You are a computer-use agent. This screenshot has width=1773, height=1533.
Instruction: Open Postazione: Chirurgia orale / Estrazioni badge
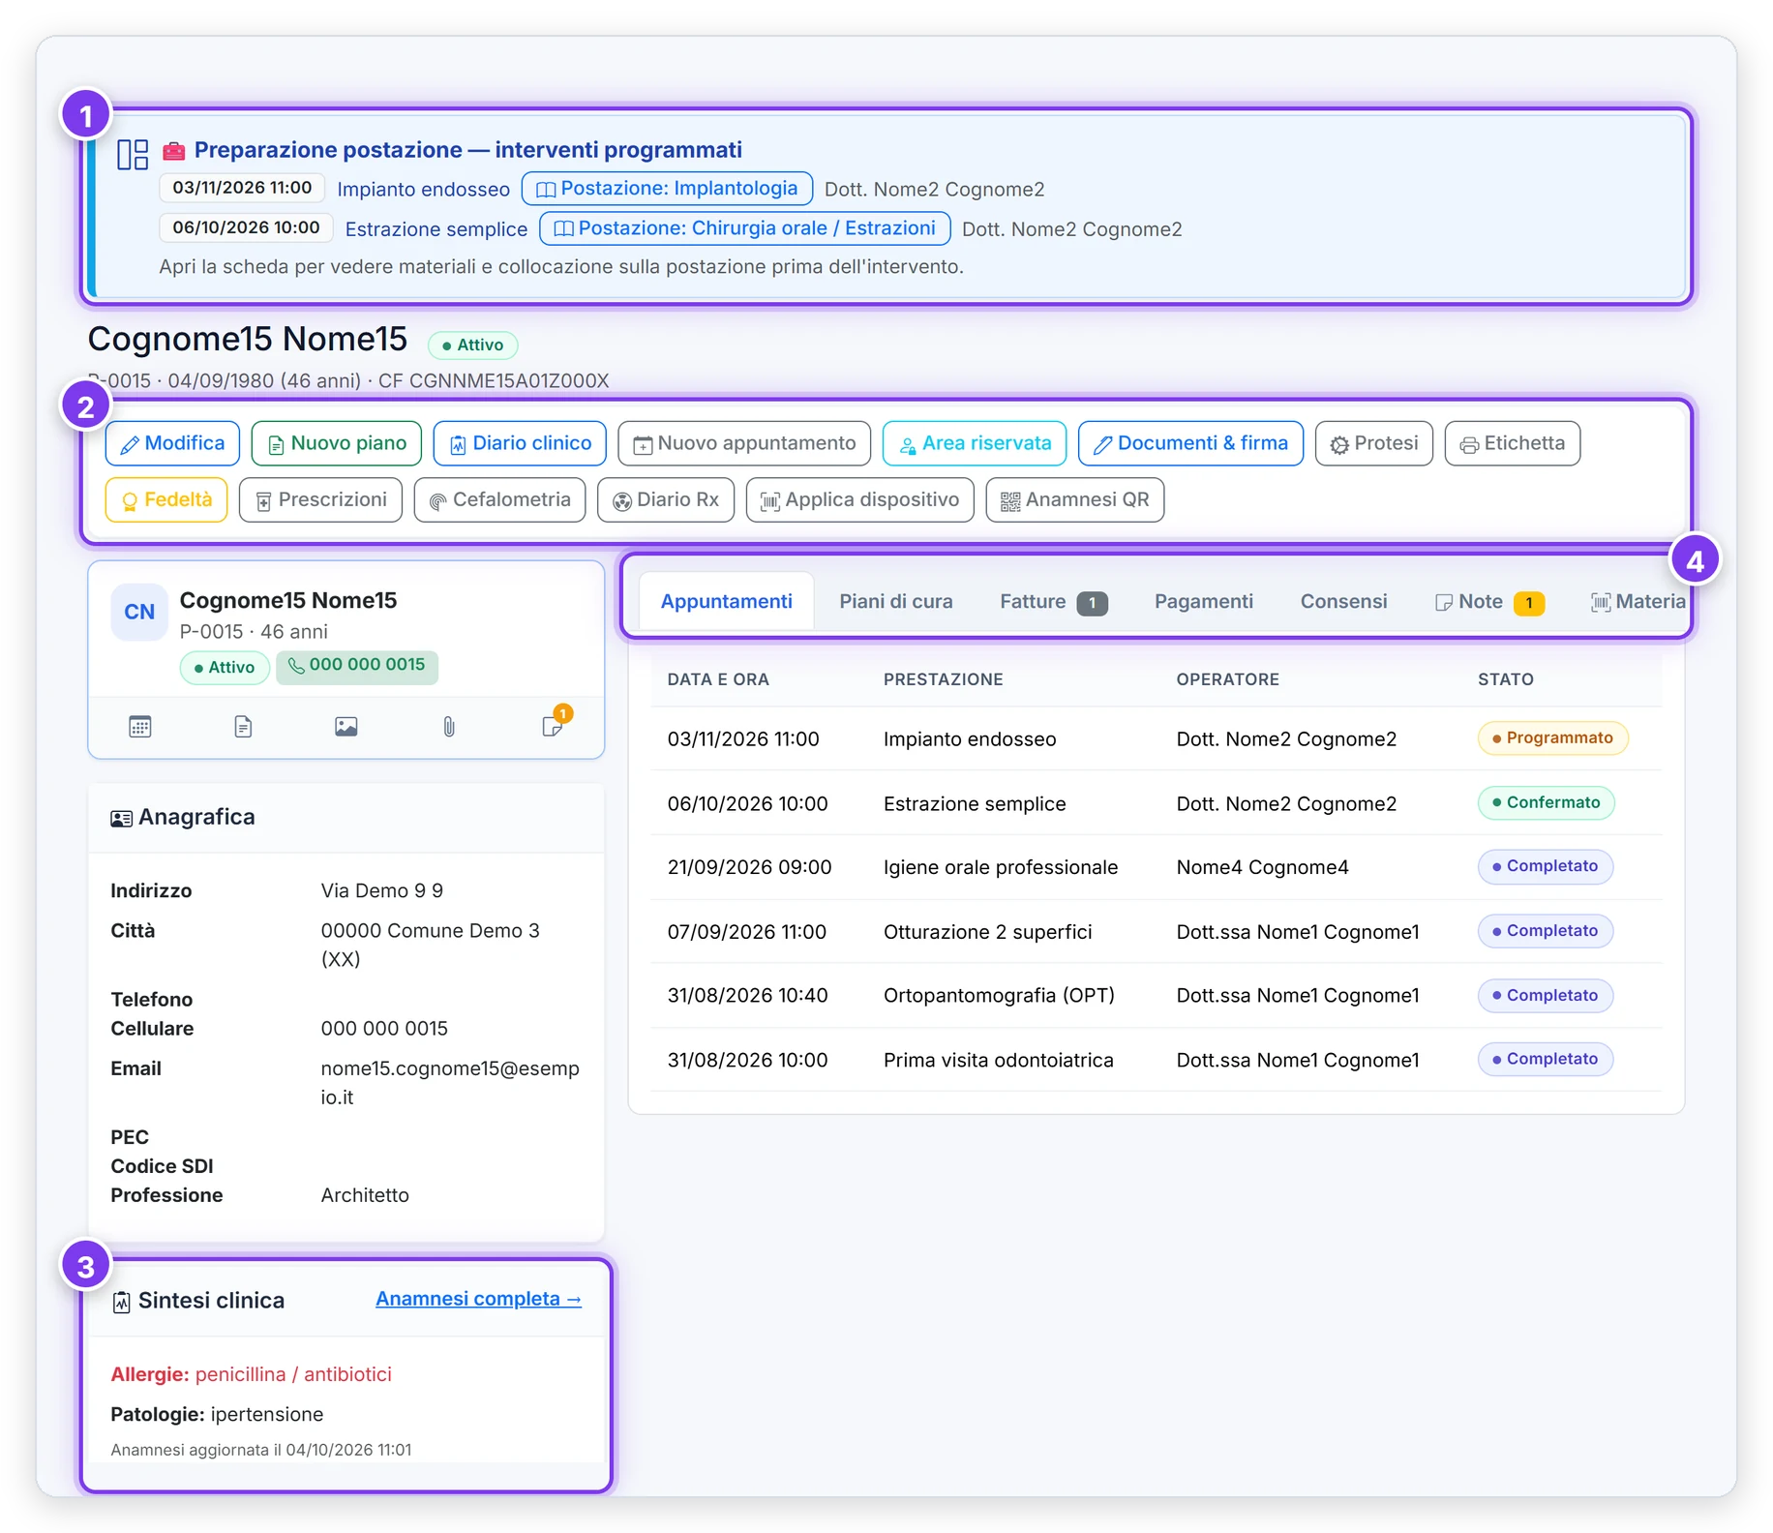744,228
